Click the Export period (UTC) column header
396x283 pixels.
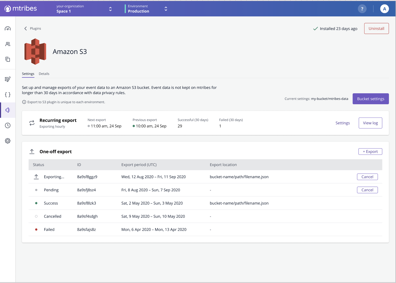click(139, 165)
